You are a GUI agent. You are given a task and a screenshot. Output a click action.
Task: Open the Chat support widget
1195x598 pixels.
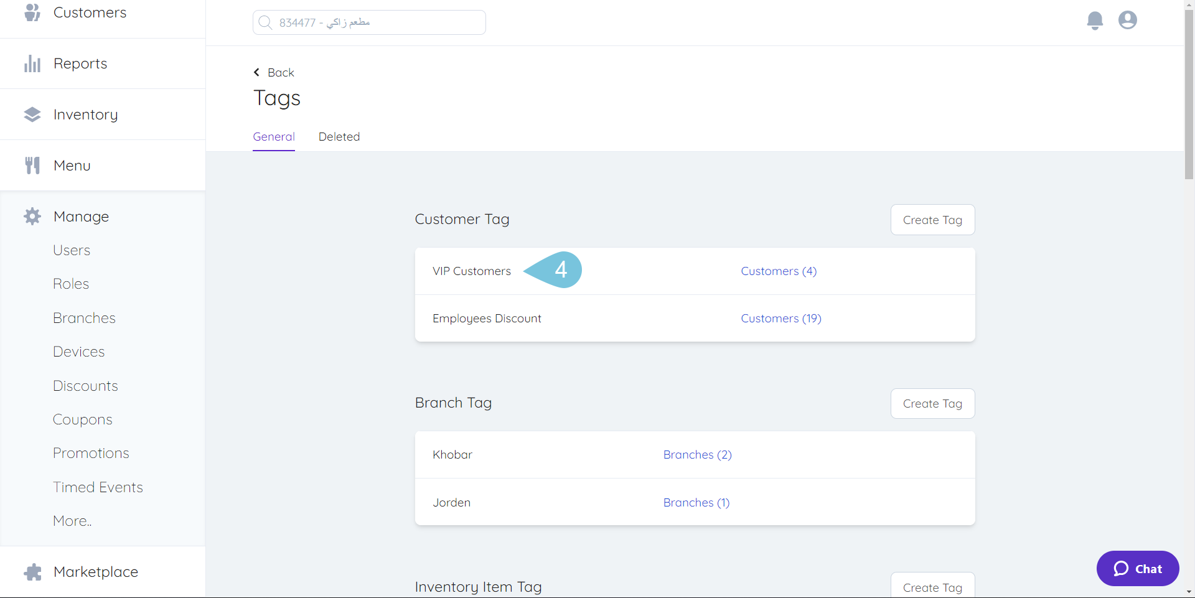(x=1137, y=569)
